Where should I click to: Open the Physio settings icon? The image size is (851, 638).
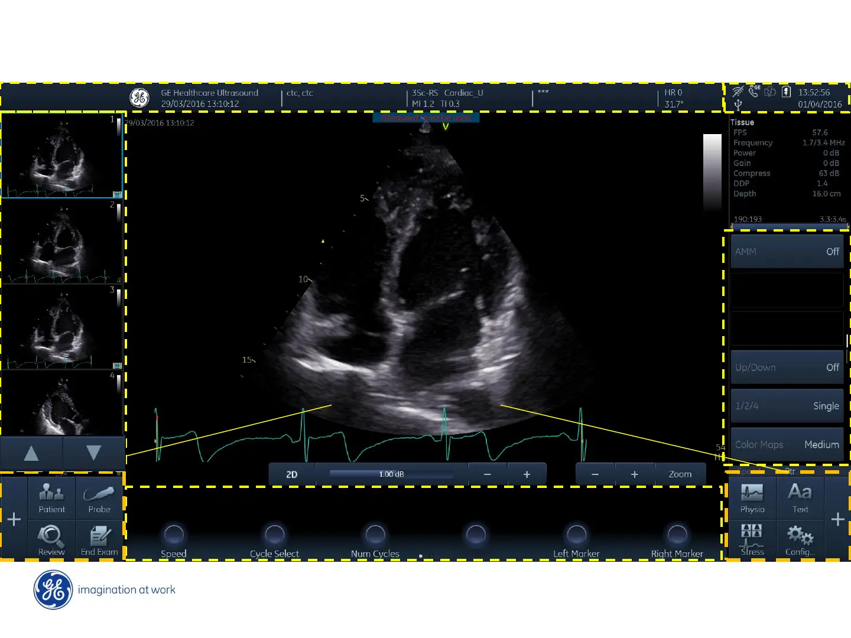752,498
